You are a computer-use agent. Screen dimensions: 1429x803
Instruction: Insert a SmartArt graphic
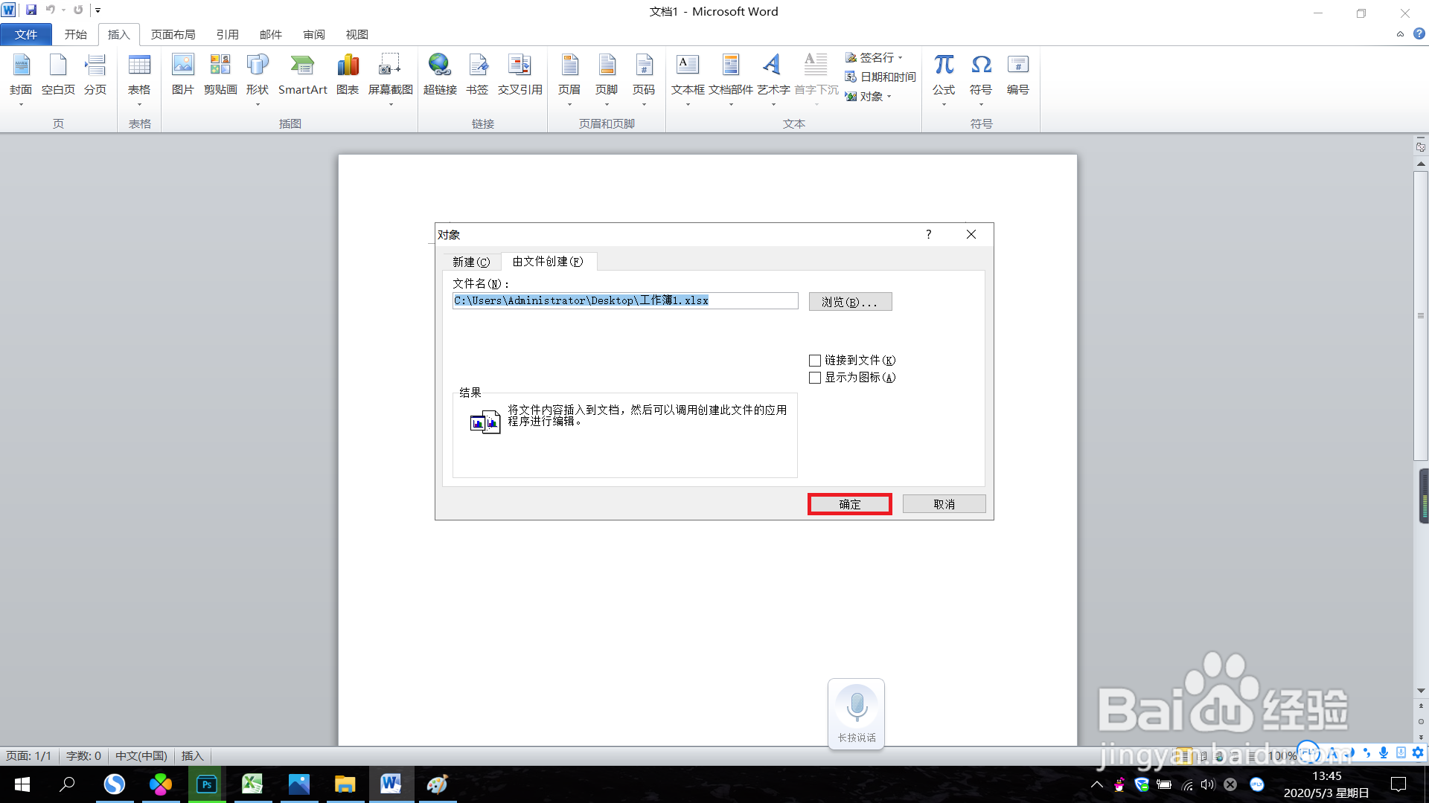click(x=303, y=74)
